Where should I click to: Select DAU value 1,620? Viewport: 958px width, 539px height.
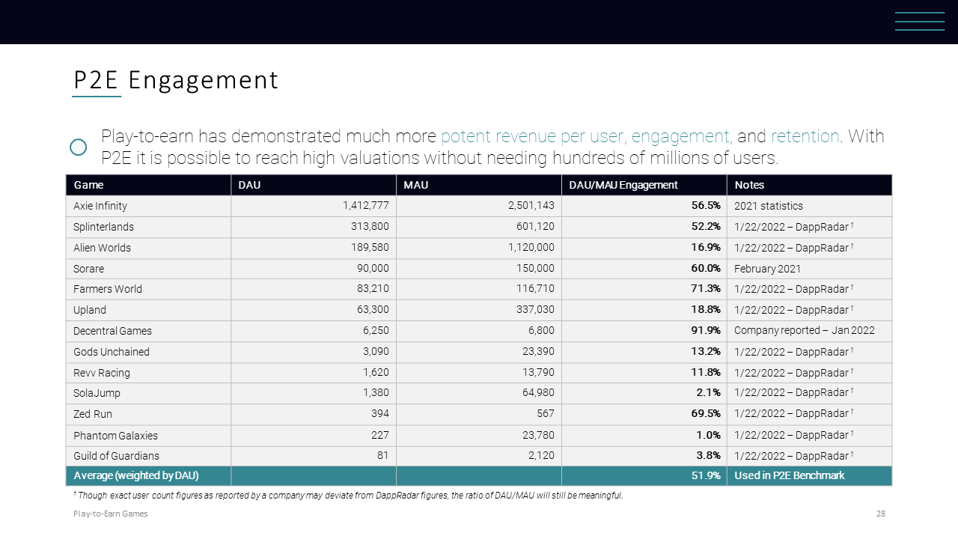point(376,373)
